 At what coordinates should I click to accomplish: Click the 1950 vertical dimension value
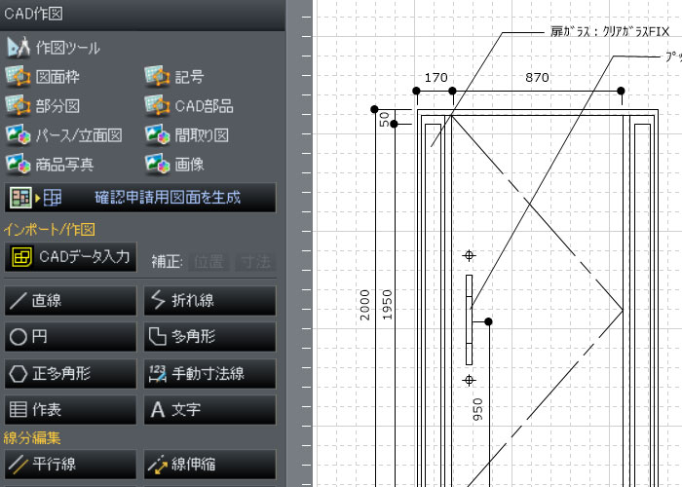coord(387,305)
